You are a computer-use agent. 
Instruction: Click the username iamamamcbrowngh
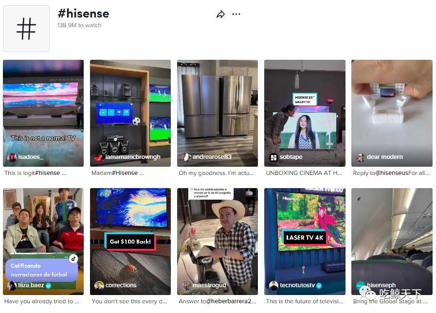(133, 157)
